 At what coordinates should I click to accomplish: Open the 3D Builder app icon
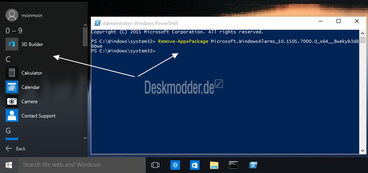pos(12,44)
